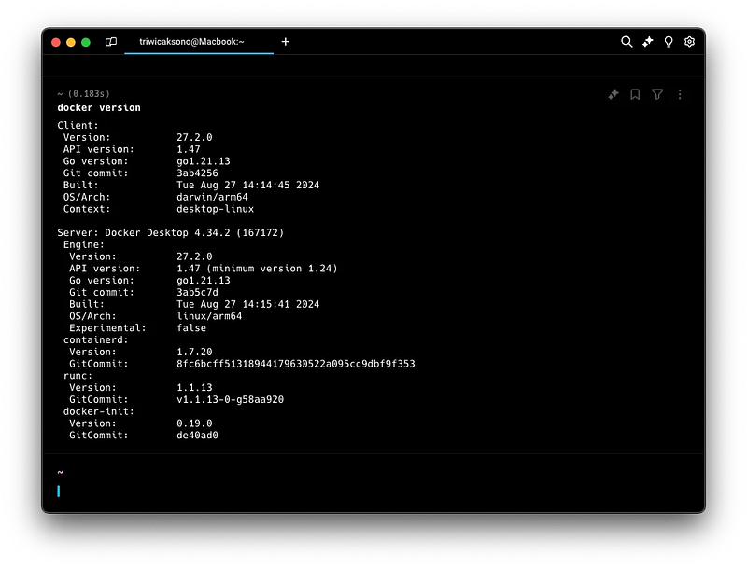This screenshot has width=747, height=568.
Task: Select the triwicaksono@Macbook:~ tab
Action: click(199, 42)
